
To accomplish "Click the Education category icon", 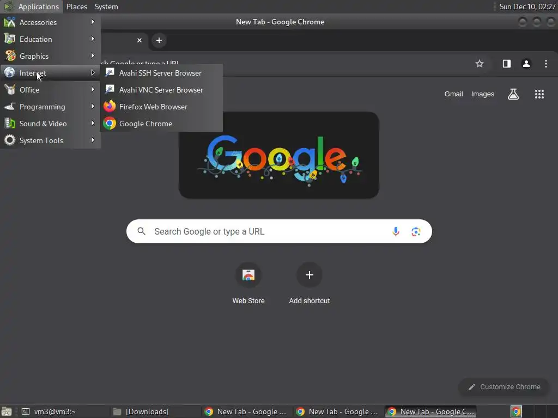I will tap(10, 39).
